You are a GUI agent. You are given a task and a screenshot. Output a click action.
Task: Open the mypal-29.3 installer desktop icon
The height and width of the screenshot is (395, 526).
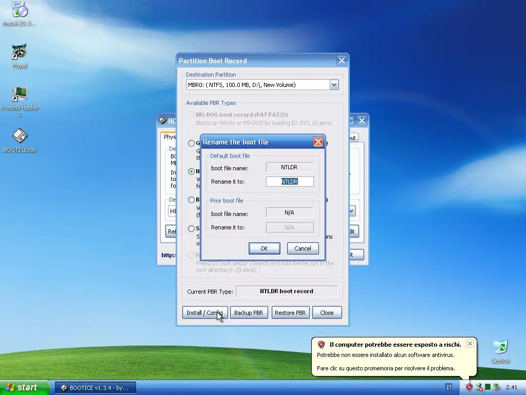[x=20, y=13]
